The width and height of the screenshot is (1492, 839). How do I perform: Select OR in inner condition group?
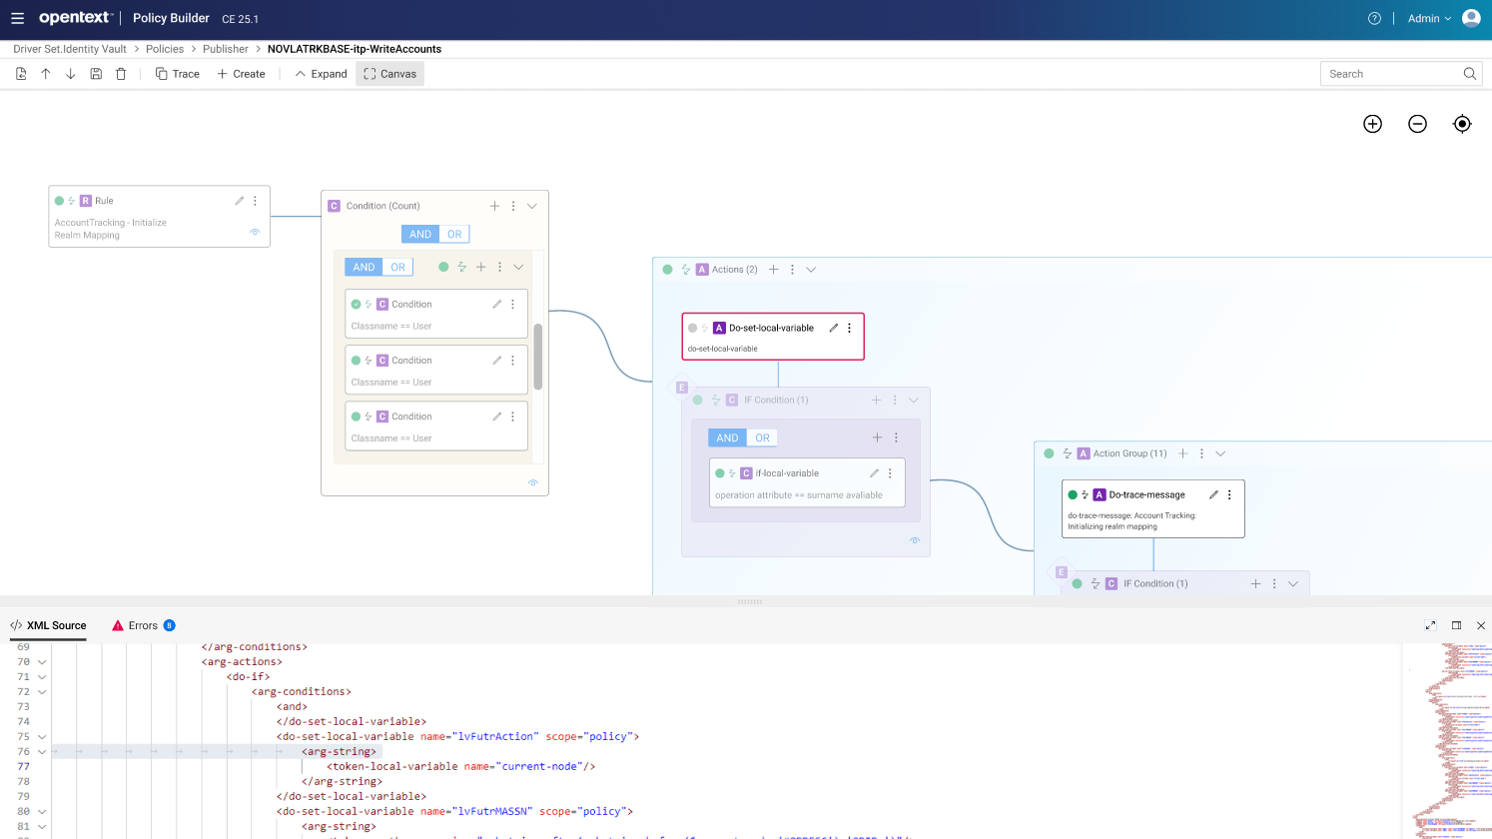click(x=397, y=267)
